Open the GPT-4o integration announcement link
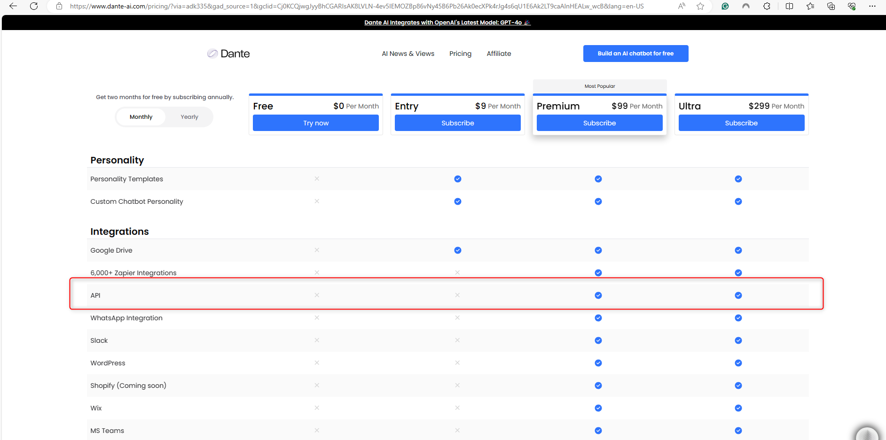Screen dimensions: 886x440 coord(447,23)
